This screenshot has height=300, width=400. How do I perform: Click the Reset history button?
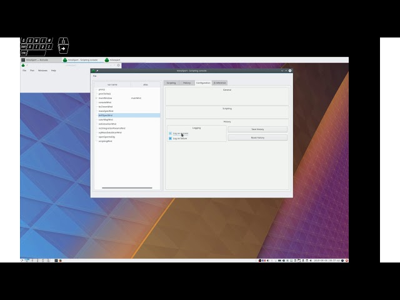coord(257,137)
